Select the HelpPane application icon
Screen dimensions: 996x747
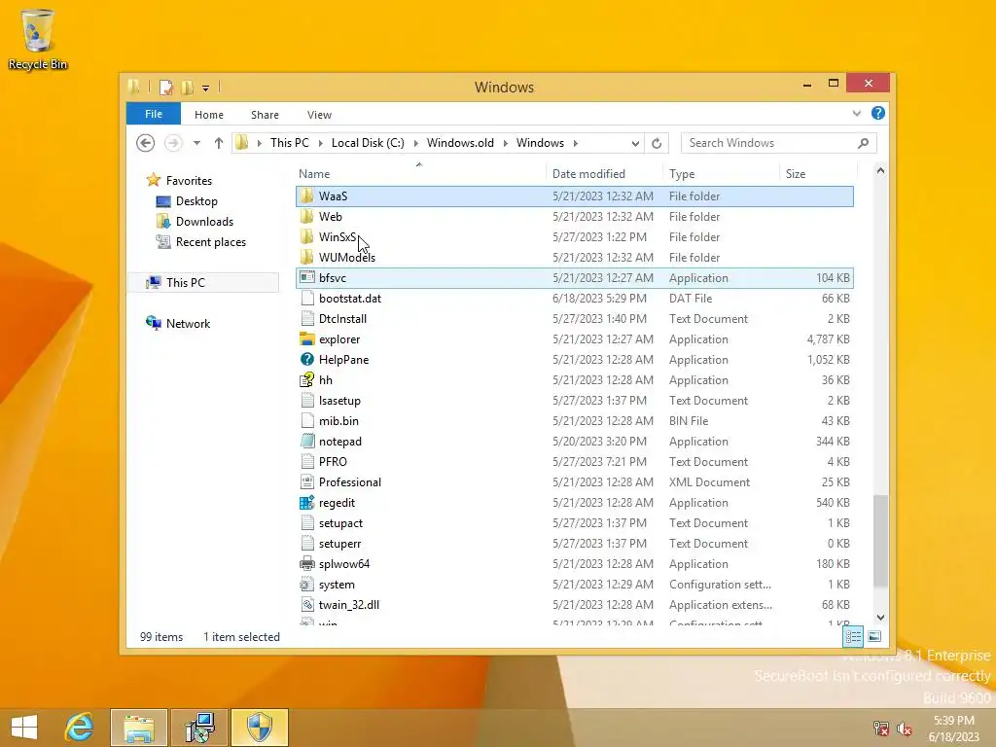point(306,360)
